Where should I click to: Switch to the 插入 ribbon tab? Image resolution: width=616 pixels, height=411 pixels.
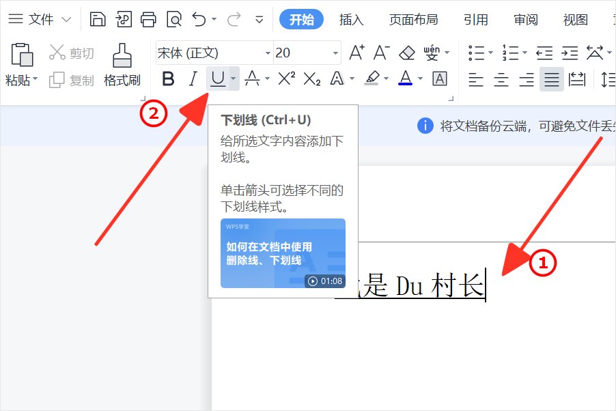tap(350, 20)
